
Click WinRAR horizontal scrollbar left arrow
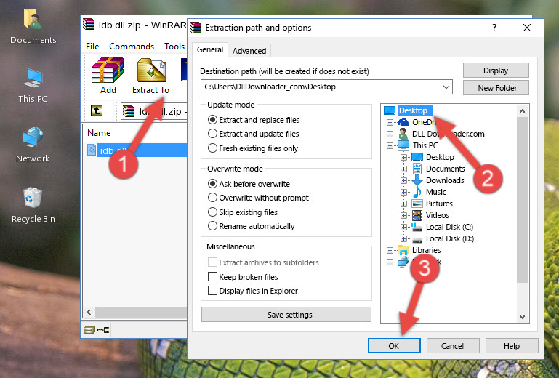(x=89, y=313)
